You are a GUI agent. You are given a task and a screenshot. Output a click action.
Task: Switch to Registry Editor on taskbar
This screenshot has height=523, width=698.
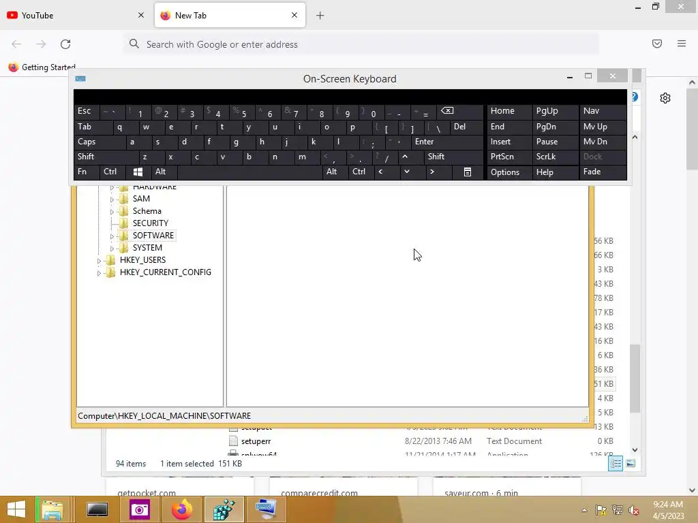(x=224, y=509)
